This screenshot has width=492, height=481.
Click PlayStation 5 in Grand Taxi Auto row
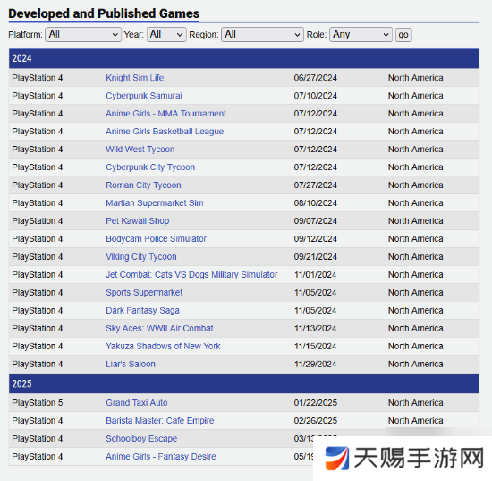point(38,403)
